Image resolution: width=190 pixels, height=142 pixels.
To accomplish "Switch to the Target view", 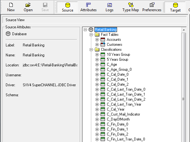I will coord(175,7).
